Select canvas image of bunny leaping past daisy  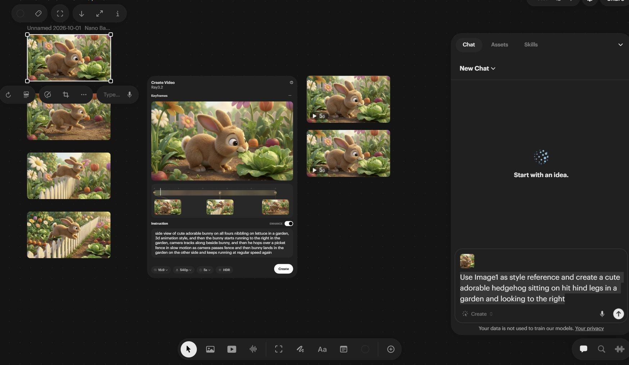tap(69, 176)
